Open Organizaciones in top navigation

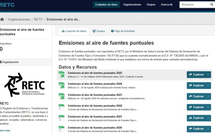(132, 4)
